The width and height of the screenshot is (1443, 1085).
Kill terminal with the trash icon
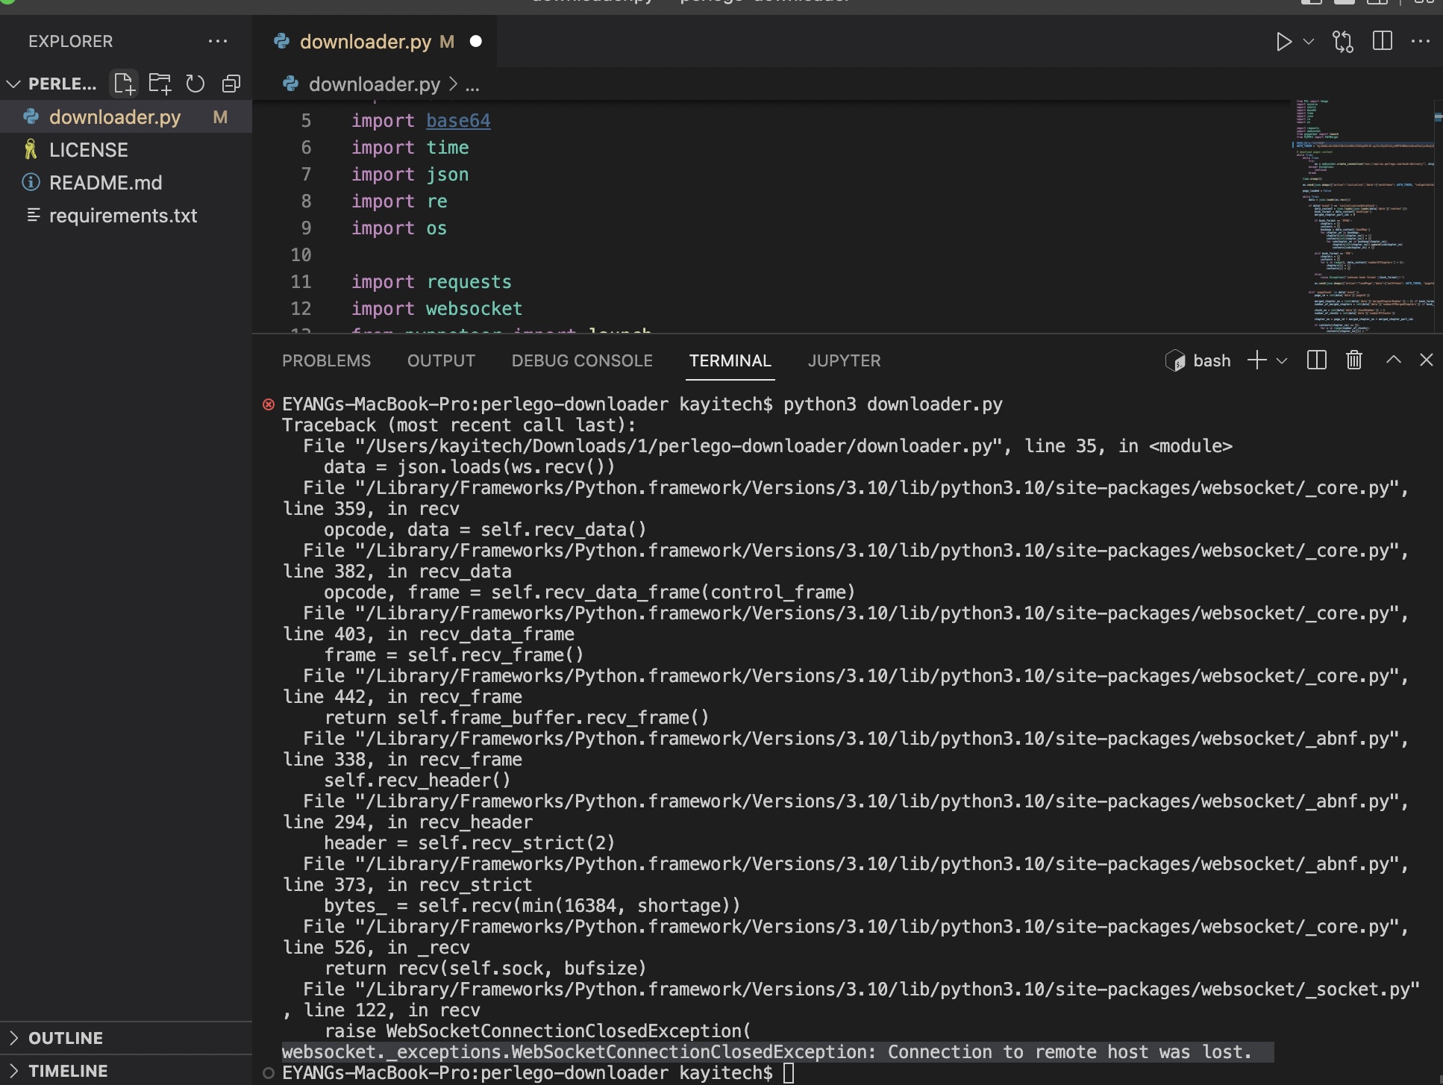click(x=1354, y=360)
